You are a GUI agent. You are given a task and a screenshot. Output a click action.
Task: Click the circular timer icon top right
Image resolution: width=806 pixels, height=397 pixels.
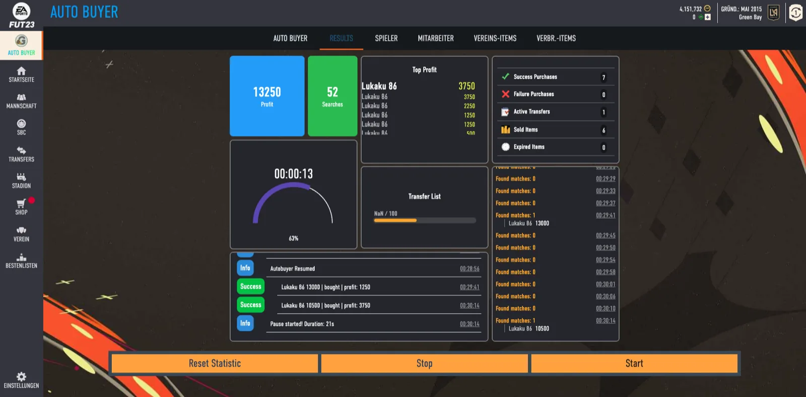(796, 13)
